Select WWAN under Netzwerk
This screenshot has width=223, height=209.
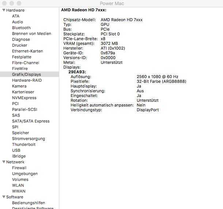coord(19,191)
